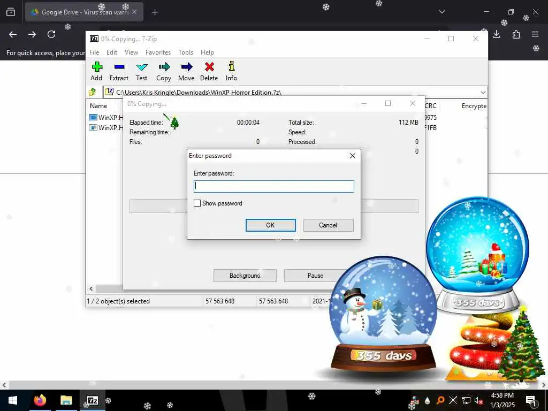This screenshot has height=411, width=548.
Task: Go back in the browser
Action: click(13, 34)
